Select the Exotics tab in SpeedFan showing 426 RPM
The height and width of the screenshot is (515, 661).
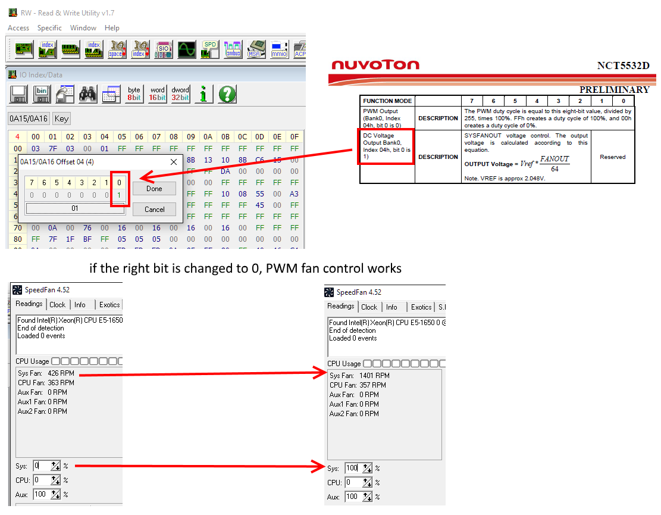109,304
